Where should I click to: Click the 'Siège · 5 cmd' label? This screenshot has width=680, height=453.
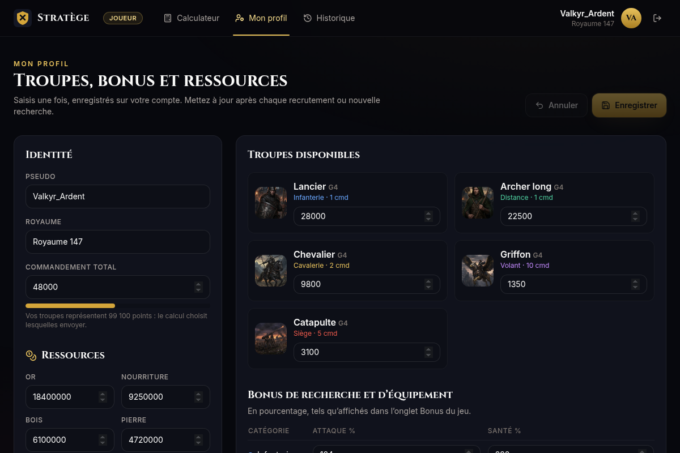tap(315, 334)
